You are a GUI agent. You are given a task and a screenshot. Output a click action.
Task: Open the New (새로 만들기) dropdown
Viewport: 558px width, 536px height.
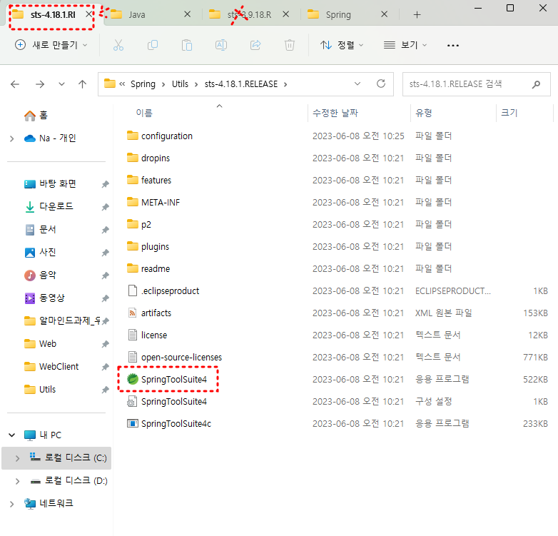point(51,45)
